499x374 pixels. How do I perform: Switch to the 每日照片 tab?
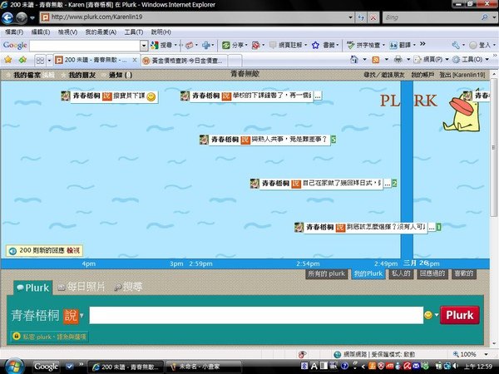pyautogui.click(x=82, y=288)
